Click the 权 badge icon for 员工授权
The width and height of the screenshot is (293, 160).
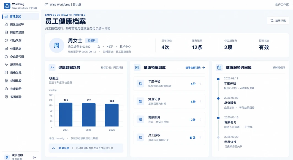point(140,137)
